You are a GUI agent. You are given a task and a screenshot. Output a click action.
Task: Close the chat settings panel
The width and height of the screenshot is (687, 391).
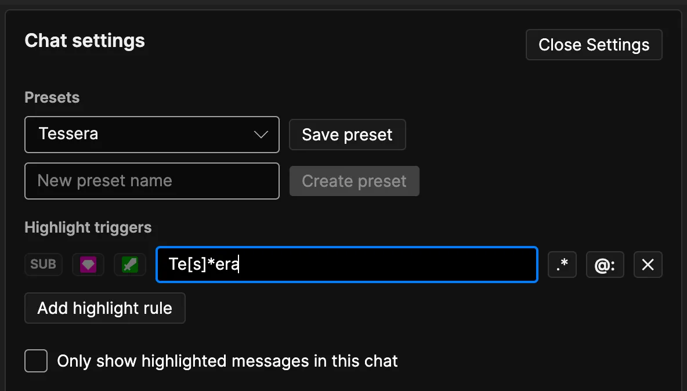(x=594, y=45)
